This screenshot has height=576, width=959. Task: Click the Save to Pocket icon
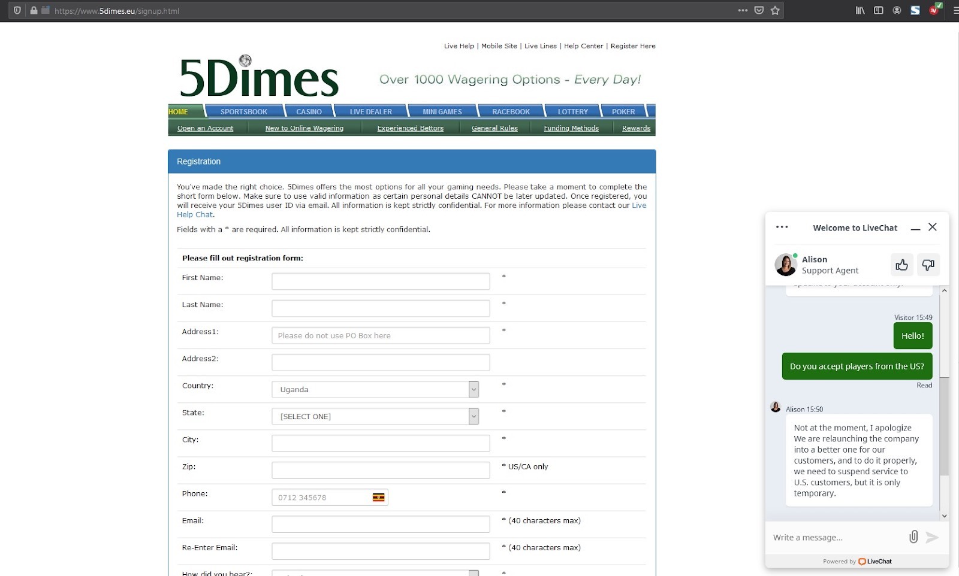point(759,10)
